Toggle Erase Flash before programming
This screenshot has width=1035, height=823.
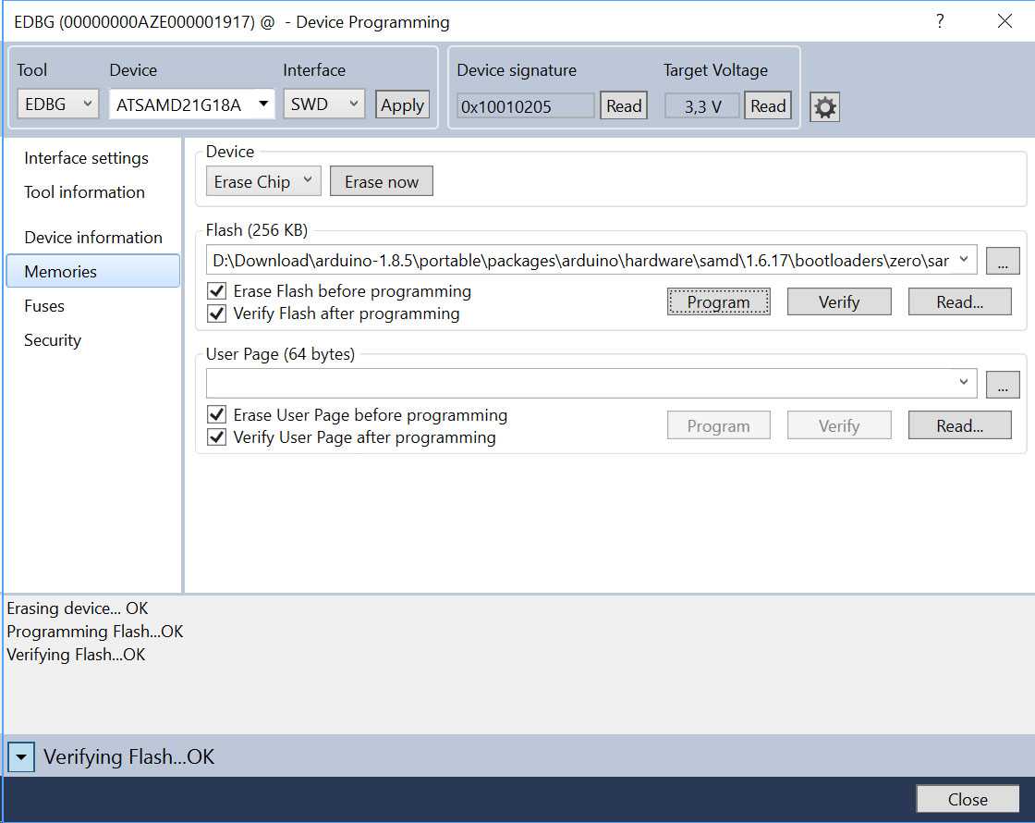pos(217,291)
